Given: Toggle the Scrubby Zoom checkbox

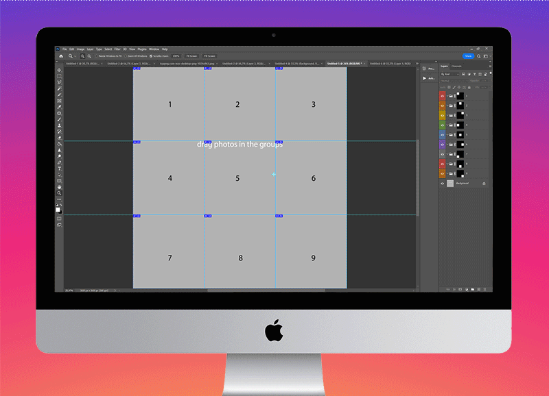Looking at the screenshot, I should (151, 56).
